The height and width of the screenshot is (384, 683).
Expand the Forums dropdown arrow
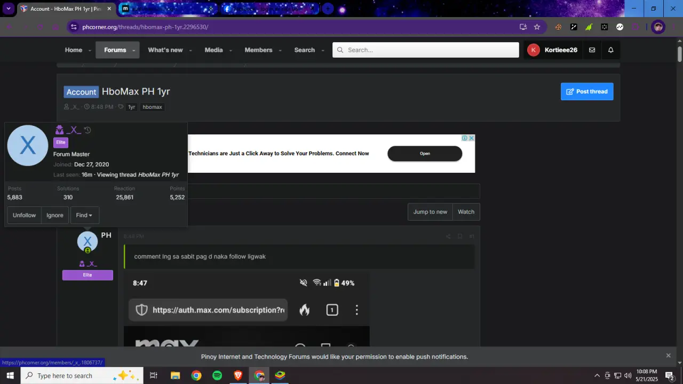point(134,51)
